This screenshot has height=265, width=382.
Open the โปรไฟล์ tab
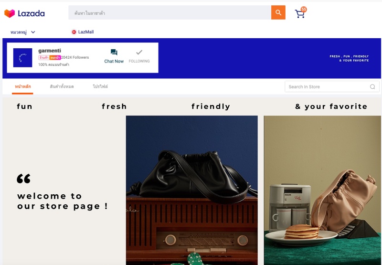point(100,86)
